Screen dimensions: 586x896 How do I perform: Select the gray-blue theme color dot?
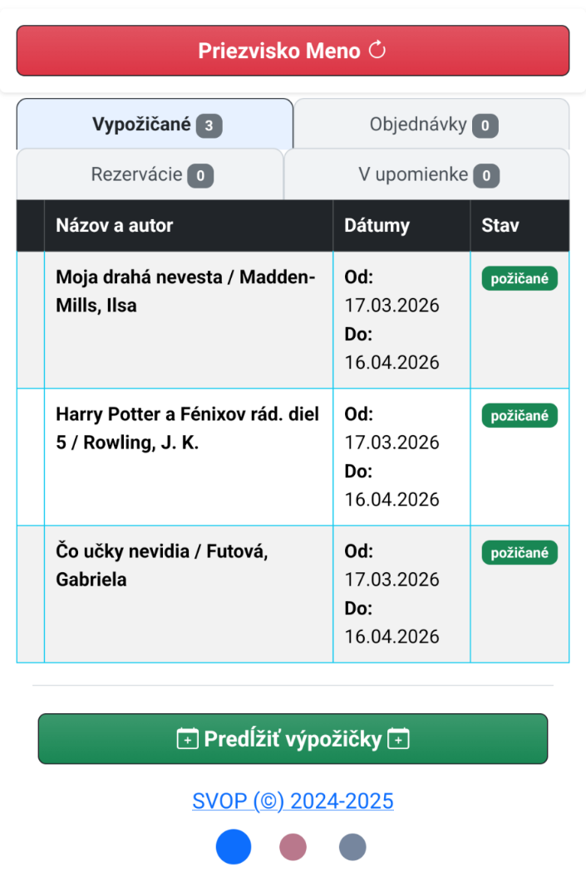pyautogui.click(x=352, y=847)
